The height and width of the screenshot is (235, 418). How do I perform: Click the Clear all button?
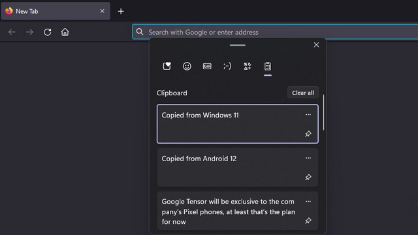(303, 93)
